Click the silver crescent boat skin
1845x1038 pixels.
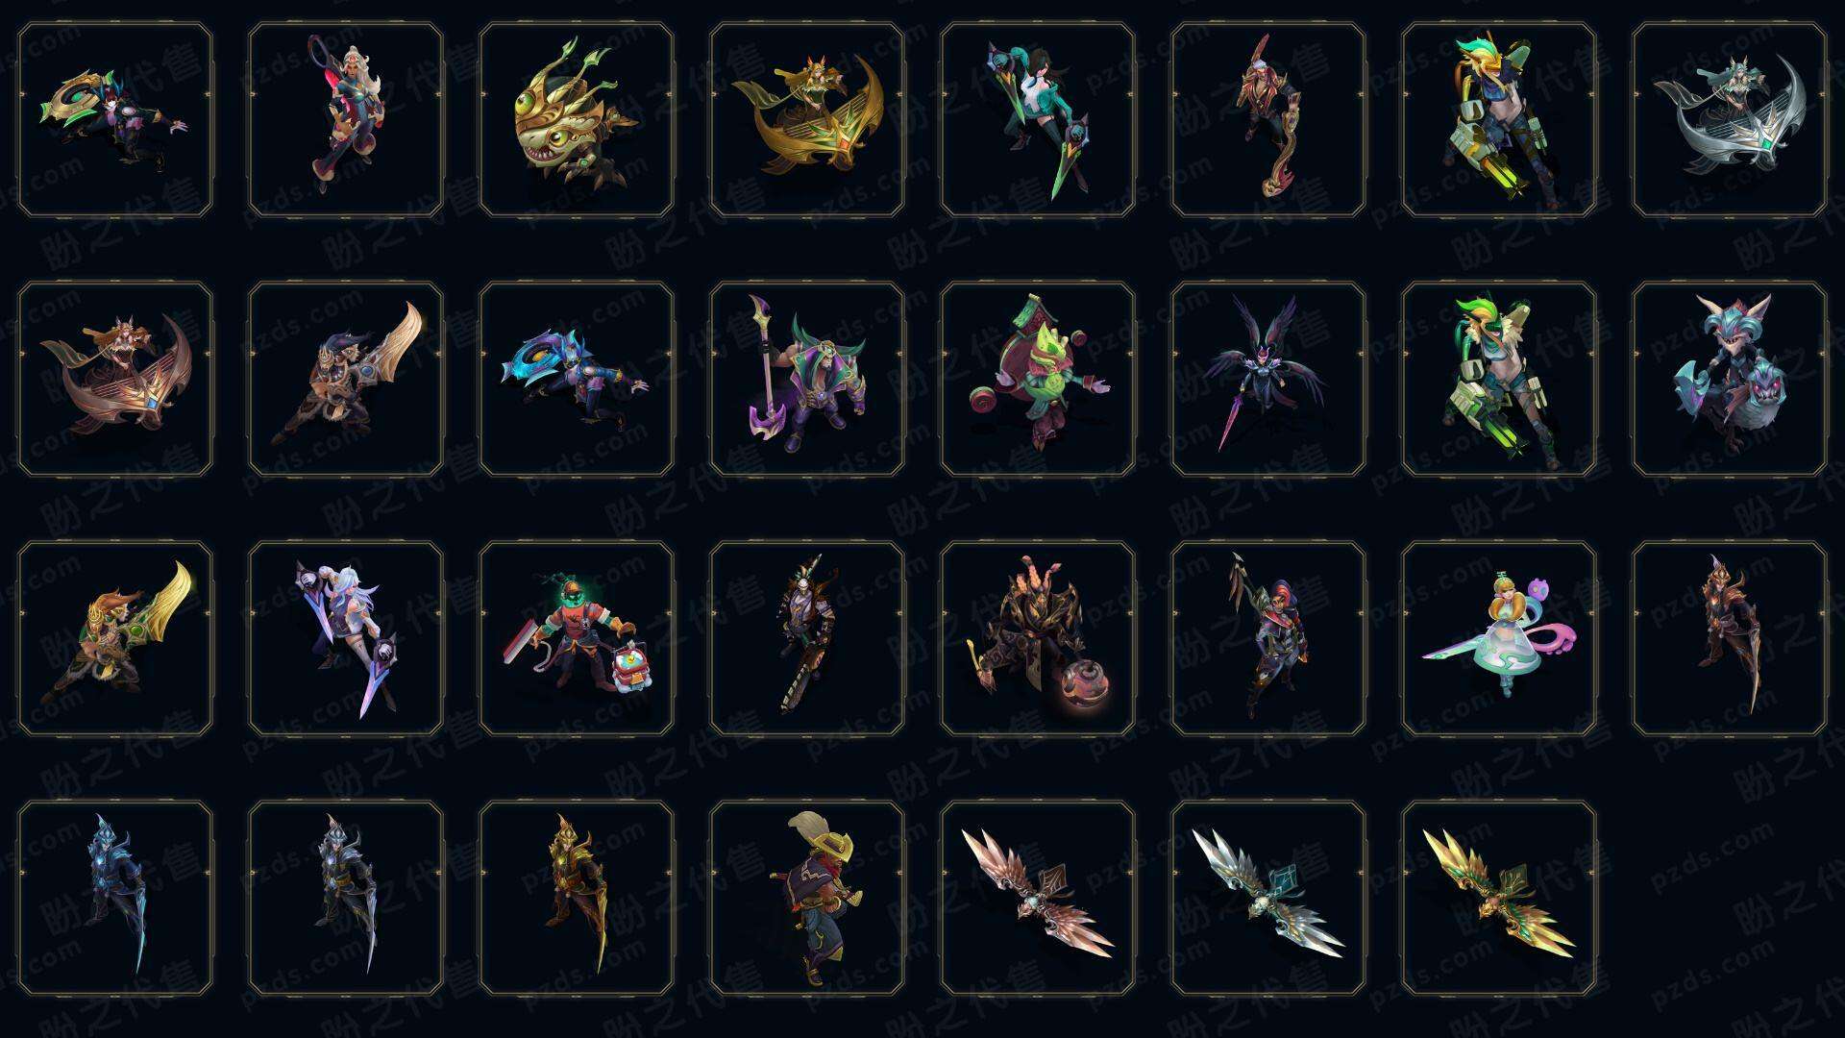pyautogui.click(x=1730, y=120)
